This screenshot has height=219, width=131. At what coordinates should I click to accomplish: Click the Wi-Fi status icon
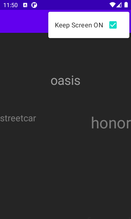pos(112,5)
